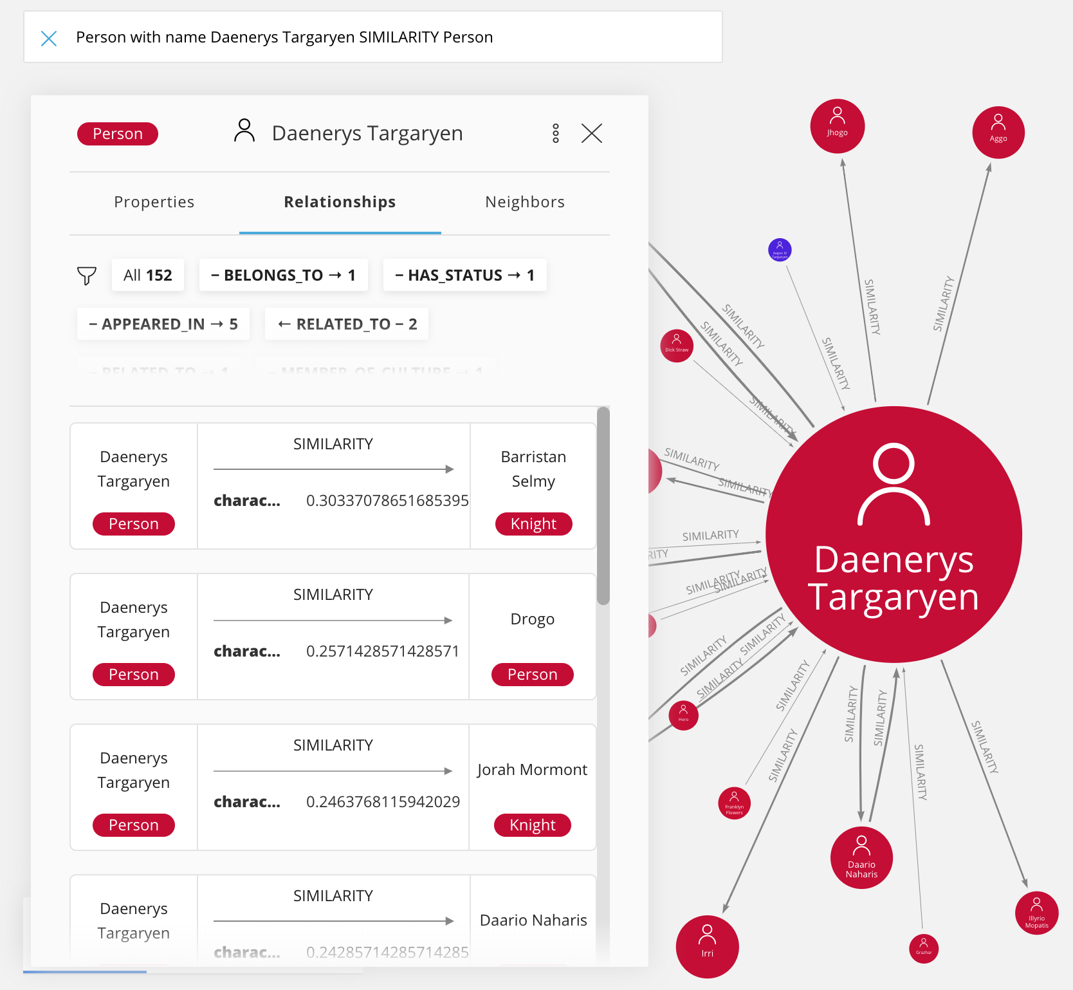Open the three-dot menu for Daenerys Targaryen
1073x990 pixels.
pyautogui.click(x=556, y=133)
